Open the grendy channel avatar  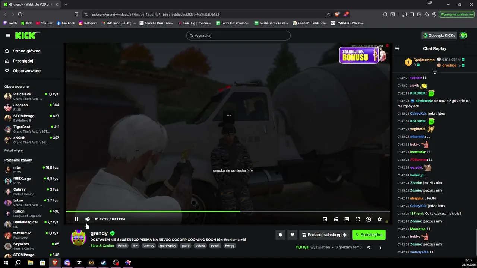click(79, 237)
